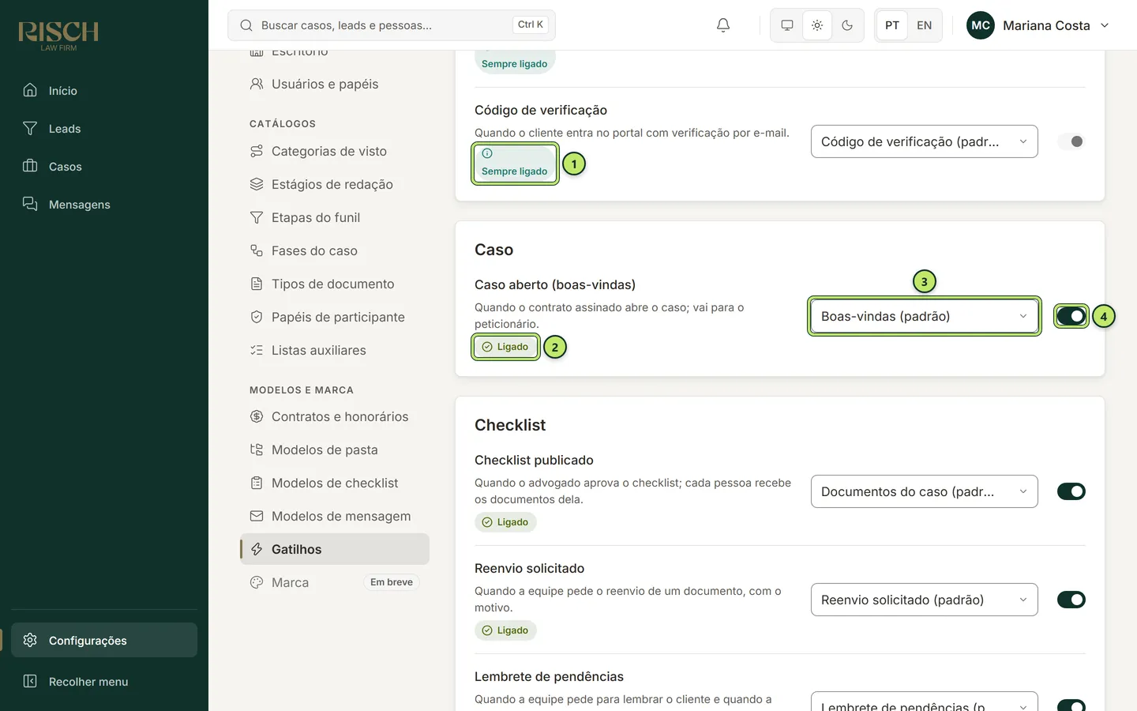Open the Boas-vindas (padrão) dropdown
Image resolution: width=1137 pixels, height=711 pixels.
click(x=925, y=316)
